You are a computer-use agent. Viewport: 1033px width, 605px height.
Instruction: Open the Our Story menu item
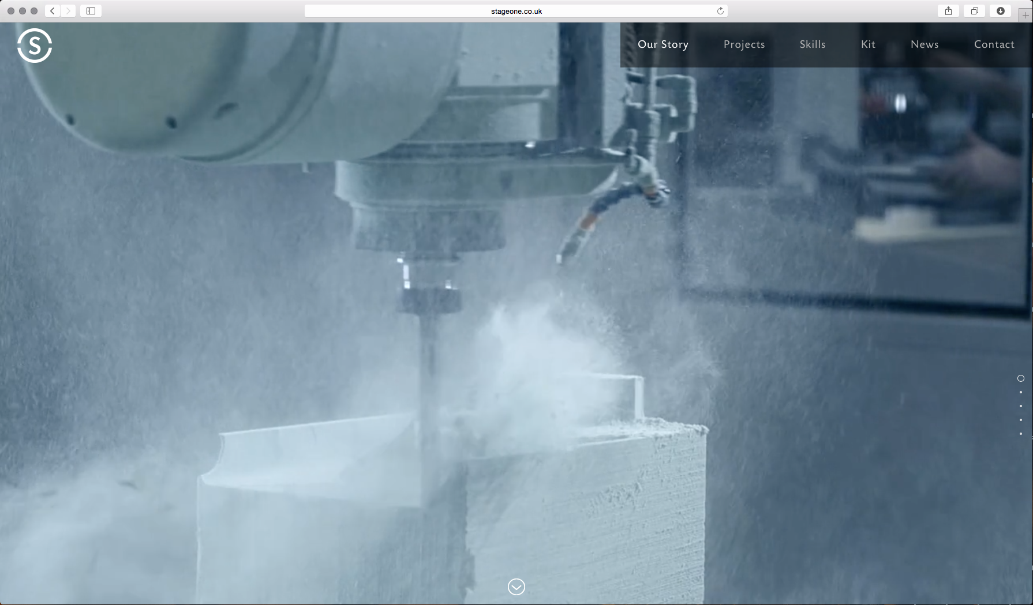(x=663, y=44)
